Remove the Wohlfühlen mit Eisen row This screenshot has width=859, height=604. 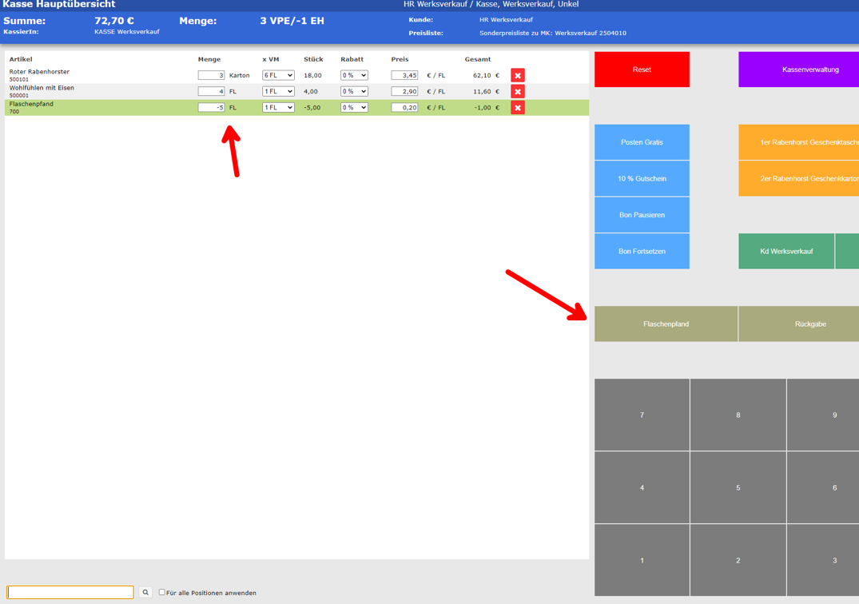[518, 92]
